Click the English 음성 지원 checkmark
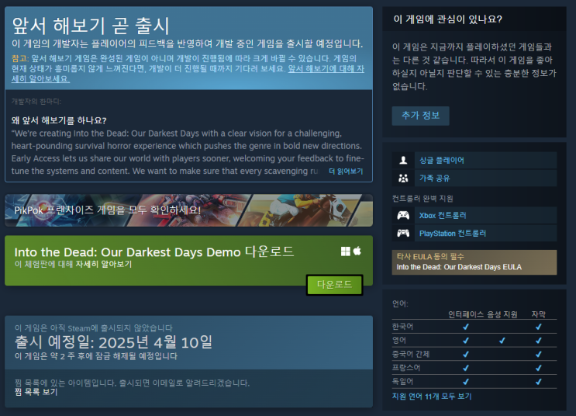 (x=502, y=341)
